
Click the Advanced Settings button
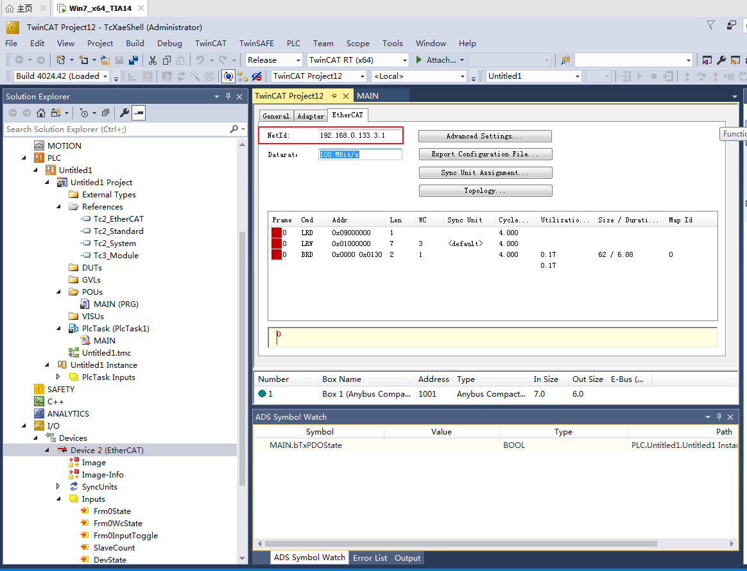[x=485, y=136]
